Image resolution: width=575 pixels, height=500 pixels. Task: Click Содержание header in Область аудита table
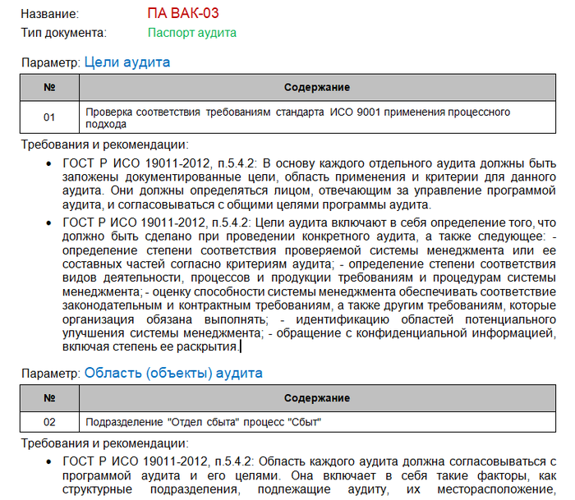(317, 398)
